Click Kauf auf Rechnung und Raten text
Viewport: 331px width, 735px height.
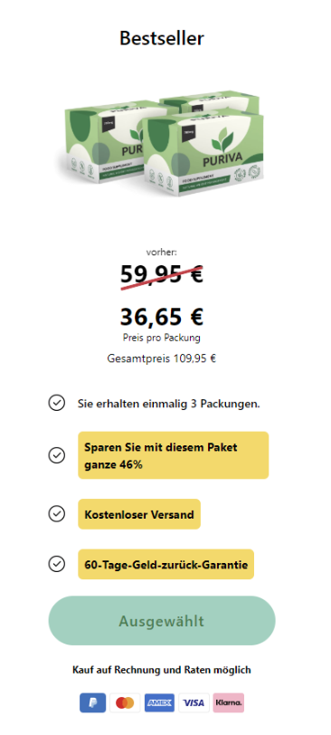[x=162, y=670]
